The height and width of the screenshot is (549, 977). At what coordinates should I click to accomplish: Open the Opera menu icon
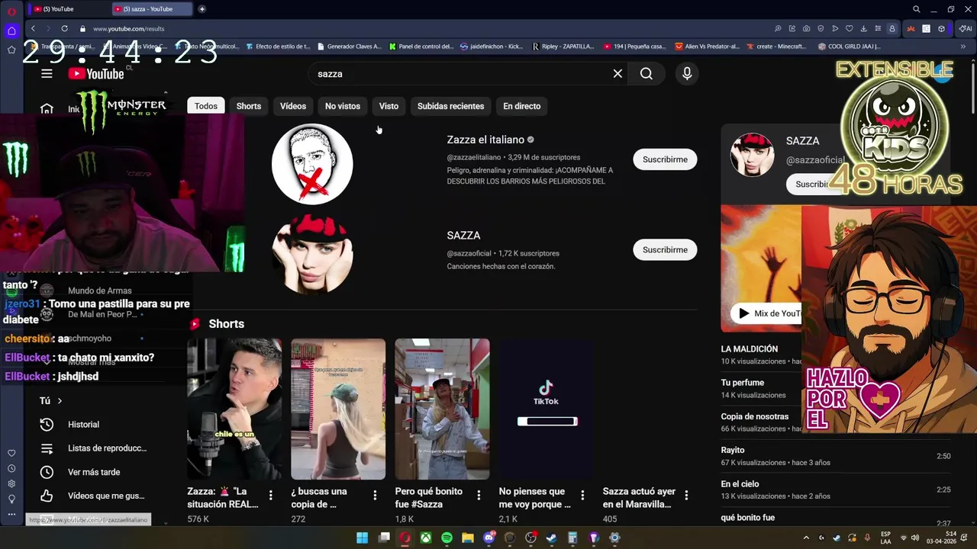click(x=11, y=11)
